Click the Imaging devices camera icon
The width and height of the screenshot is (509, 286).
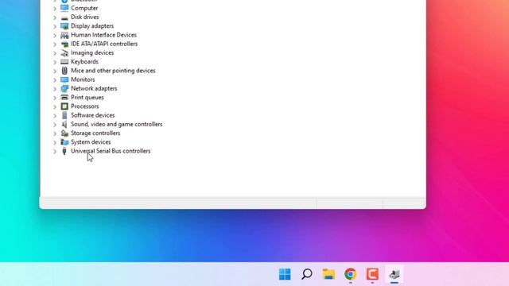coord(64,52)
